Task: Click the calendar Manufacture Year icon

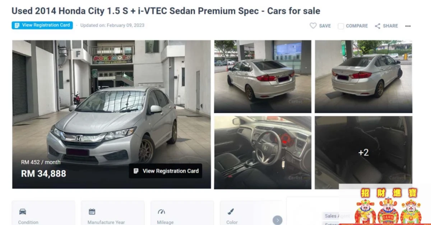Action: click(92, 211)
